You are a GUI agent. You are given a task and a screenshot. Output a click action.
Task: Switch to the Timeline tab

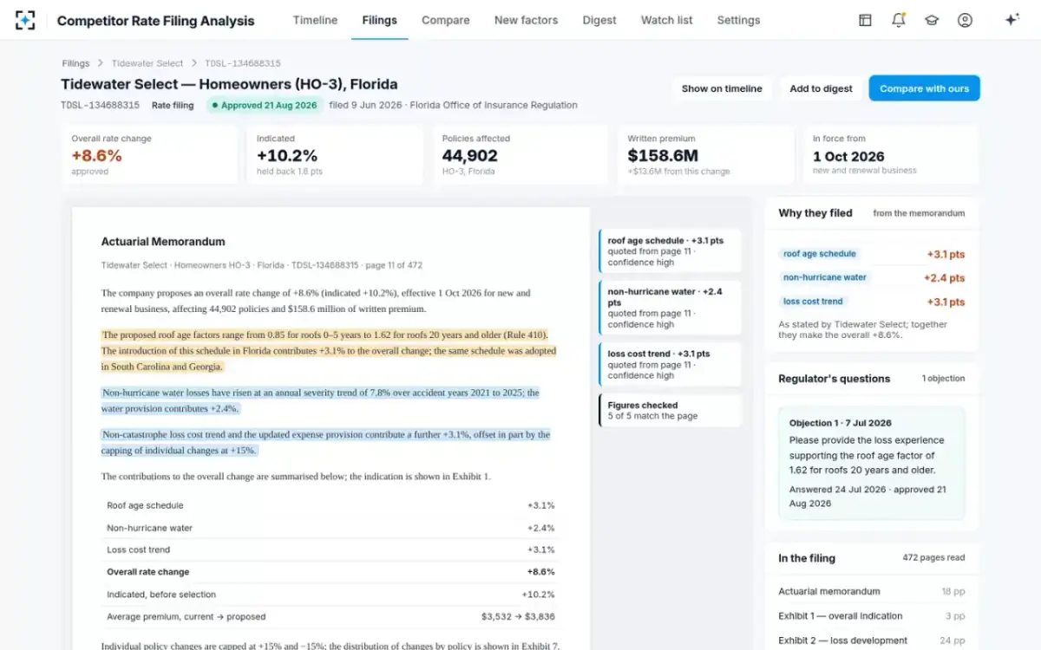click(x=315, y=20)
